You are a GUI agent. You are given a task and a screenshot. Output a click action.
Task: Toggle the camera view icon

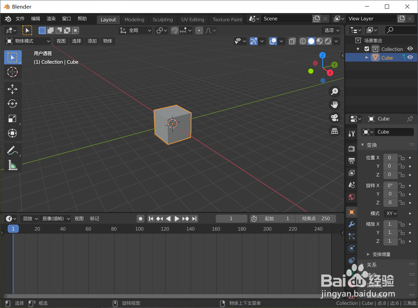coord(334,118)
